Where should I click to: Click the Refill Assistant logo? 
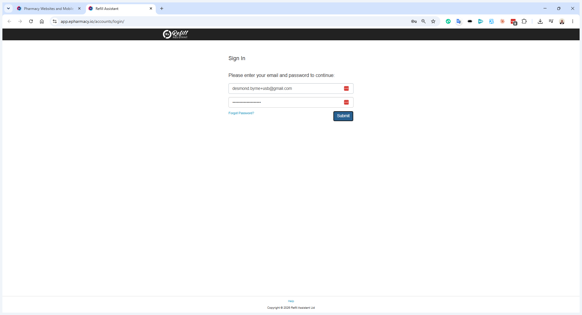click(176, 34)
